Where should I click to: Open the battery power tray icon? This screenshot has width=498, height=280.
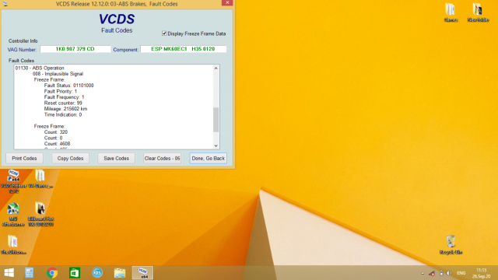point(441,273)
